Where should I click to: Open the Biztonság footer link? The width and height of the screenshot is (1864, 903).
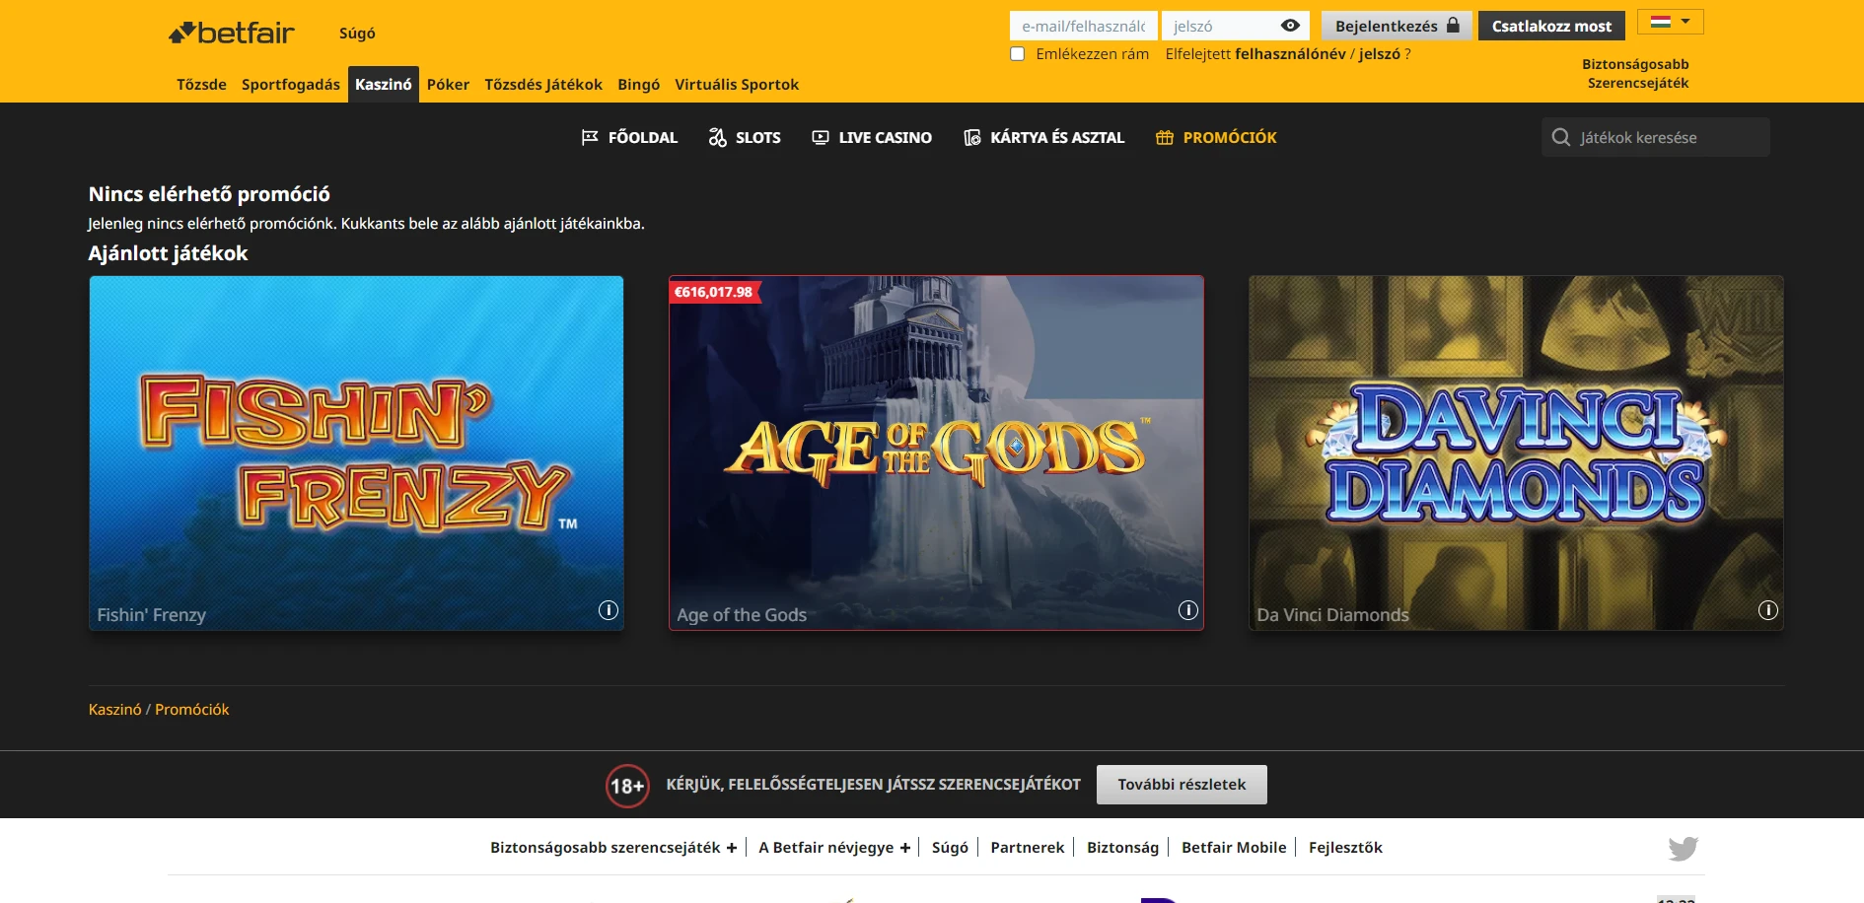coord(1122,848)
